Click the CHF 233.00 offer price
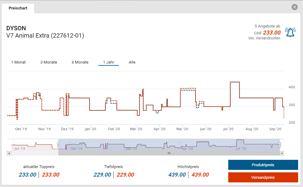Viewport: 303px width, 187px height. [271, 33]
